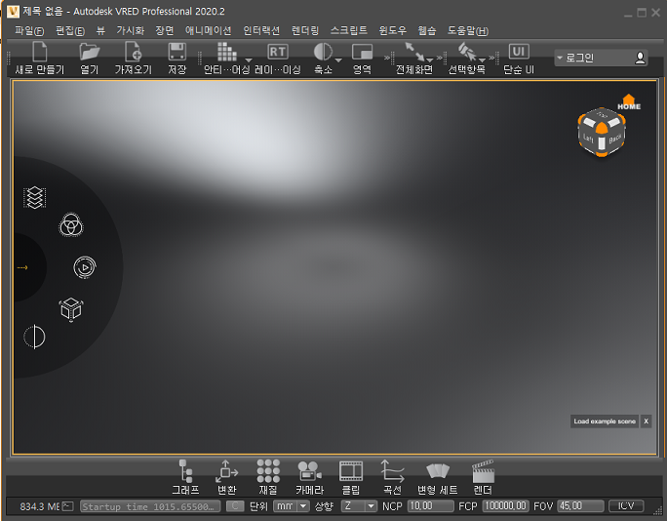This screenshot has height=521, width=667.
Task: Open the 인터랙션 menu
Action: pyautogui.click(x=261, y=30)
